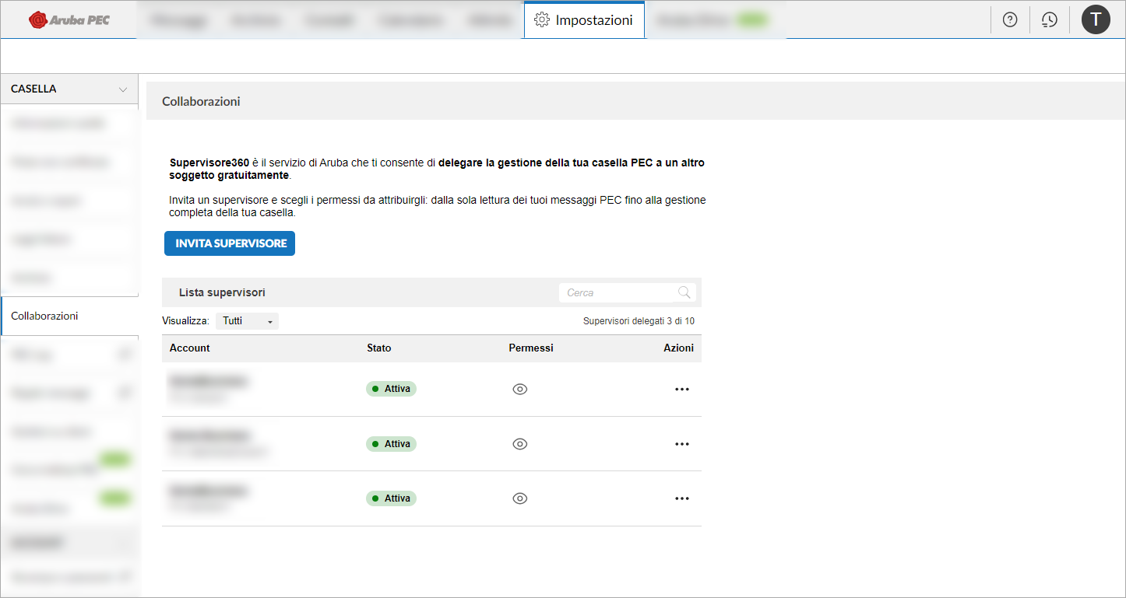Select Collaborazioni in the sidebar menu

pyautogui.click(x=44, y=316)
